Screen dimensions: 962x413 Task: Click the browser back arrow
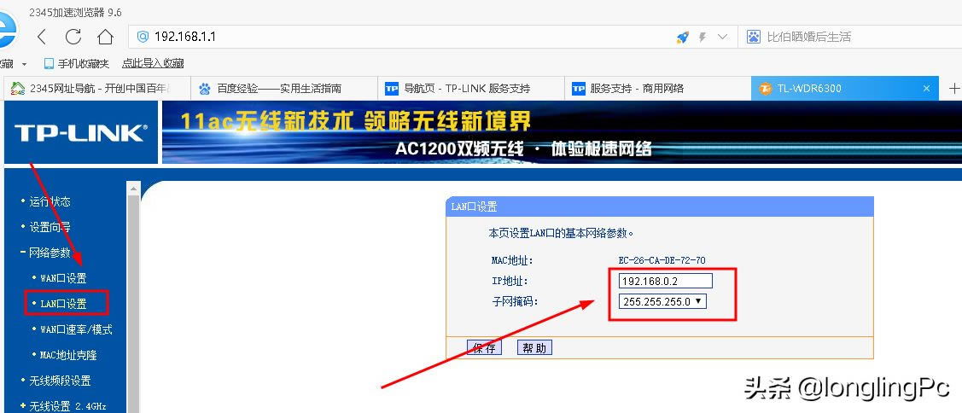(x=42, y=37)
